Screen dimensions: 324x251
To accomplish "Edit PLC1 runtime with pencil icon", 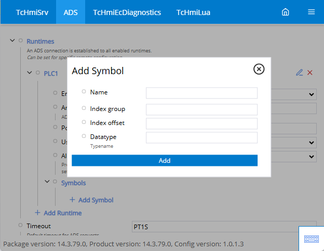I will point(299,73).
